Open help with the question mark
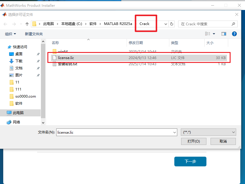 pos(234,34)
